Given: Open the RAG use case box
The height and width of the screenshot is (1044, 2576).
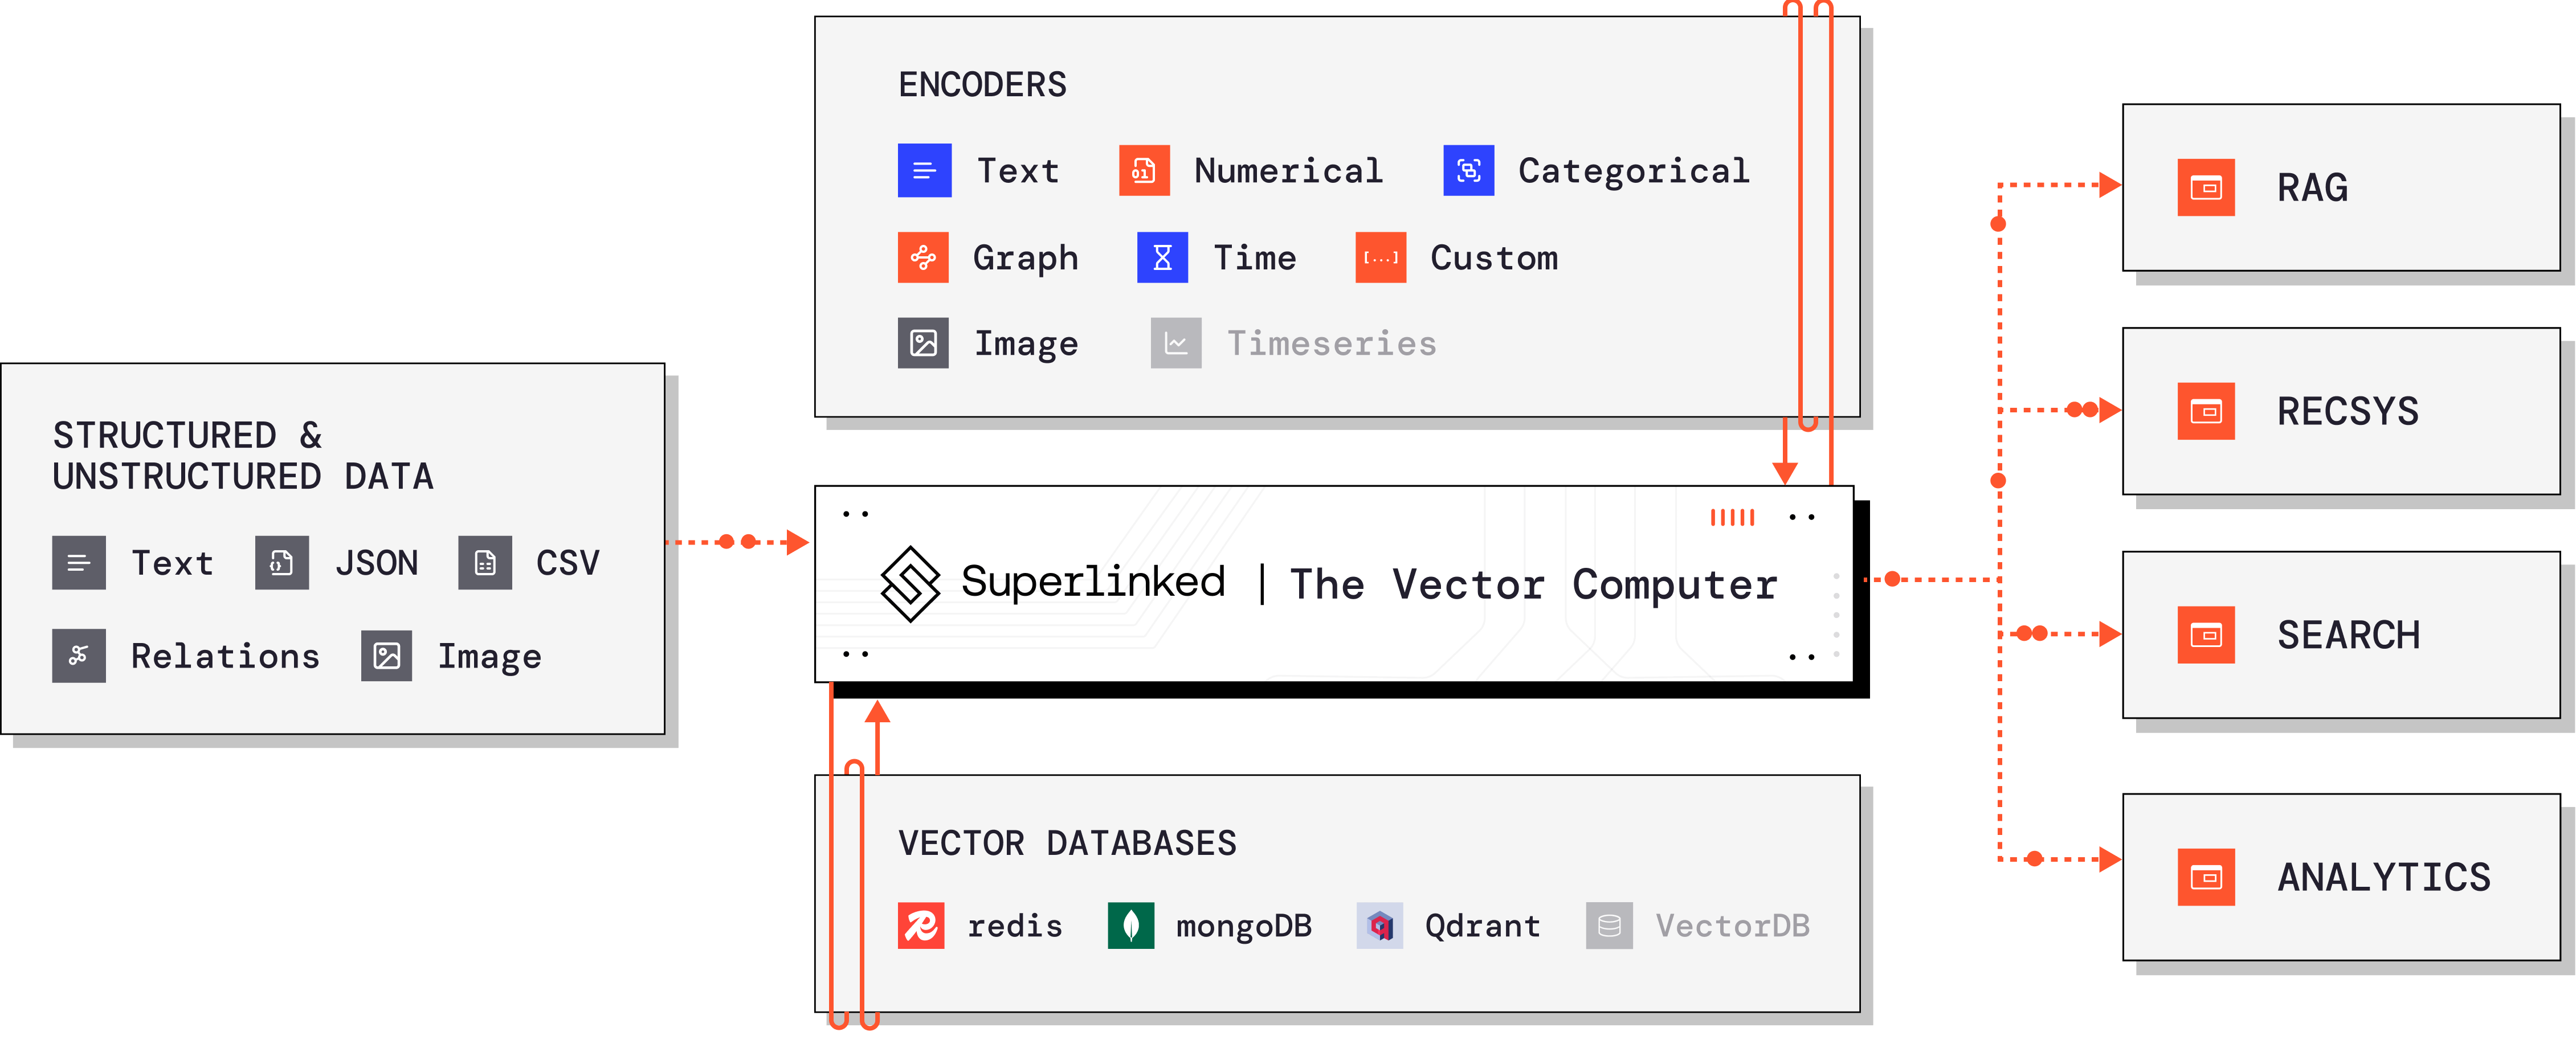Looking at the screenshot, I should [2341, 188].
